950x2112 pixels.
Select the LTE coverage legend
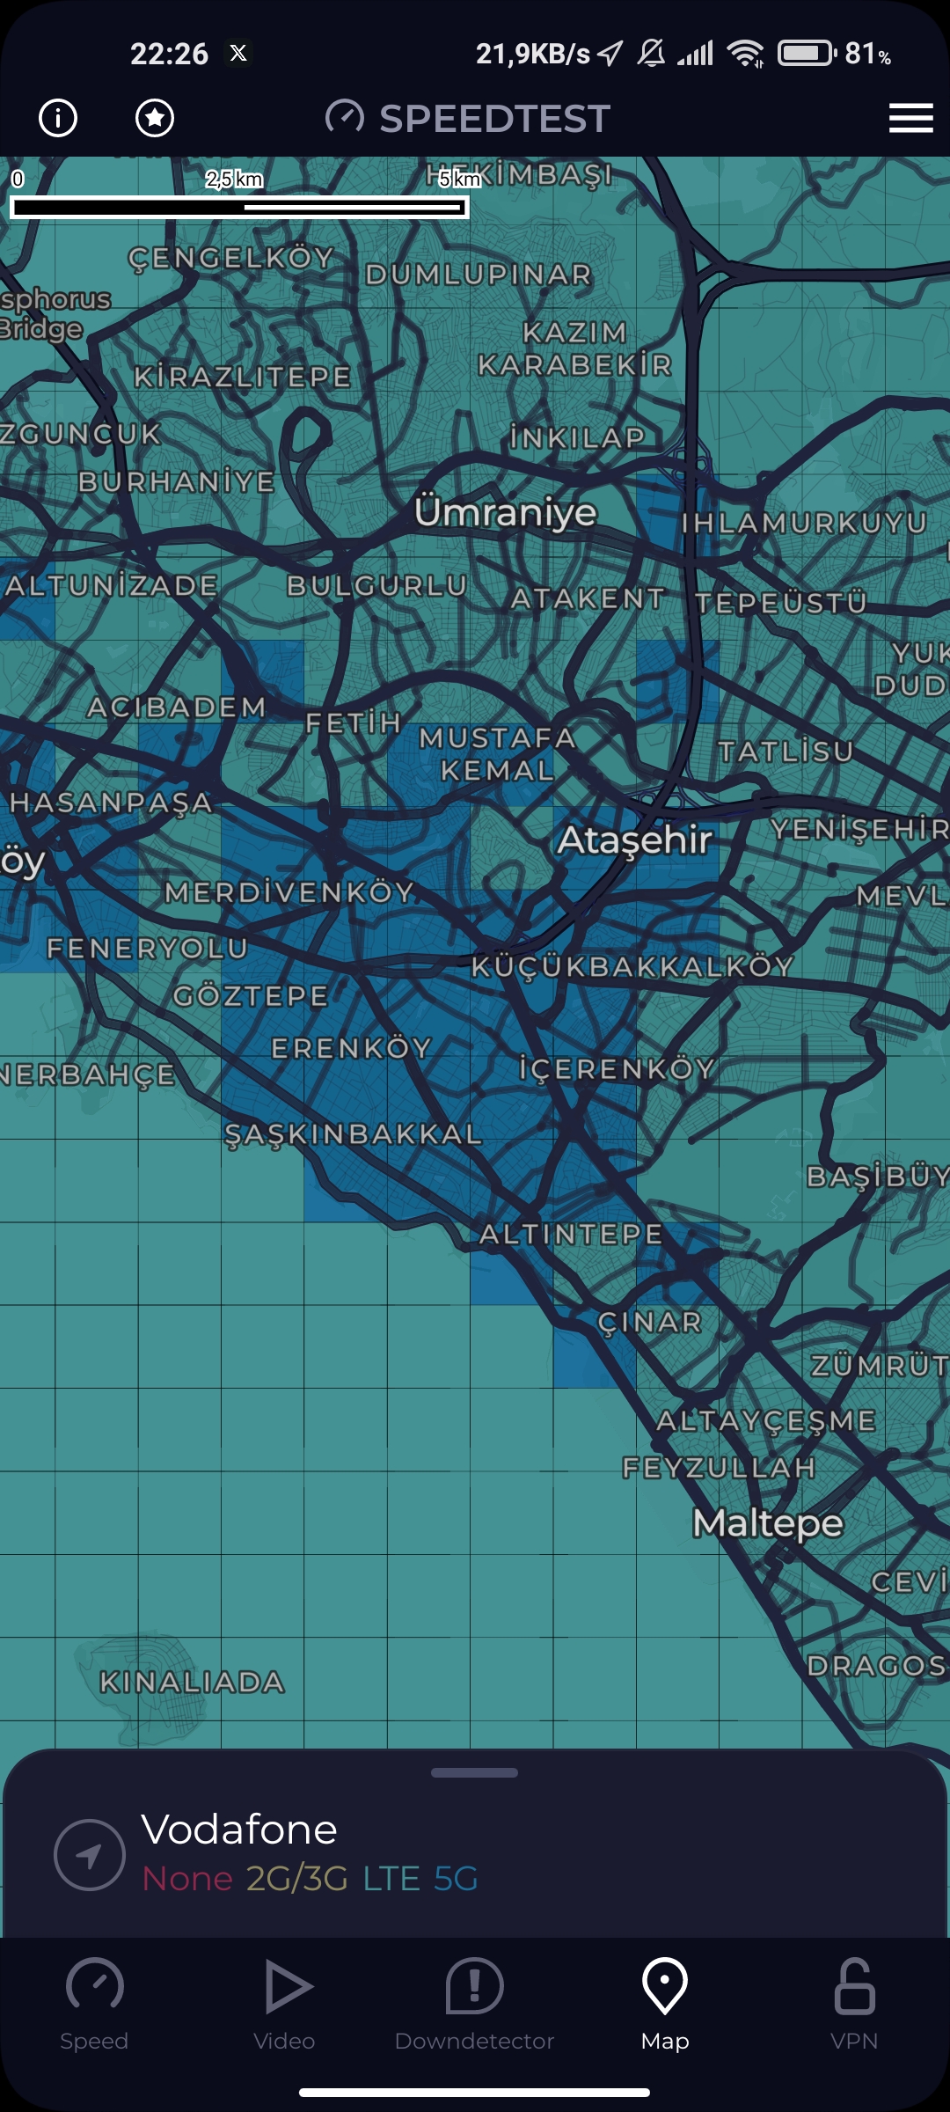pyautogui.click(x=391, y=1879)
